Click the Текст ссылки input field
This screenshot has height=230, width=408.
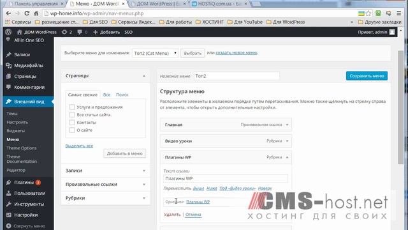pos(226,179)
